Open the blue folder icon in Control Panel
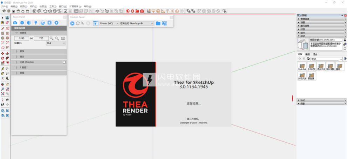This screenshot has width=348, height=159. (158, 23)
